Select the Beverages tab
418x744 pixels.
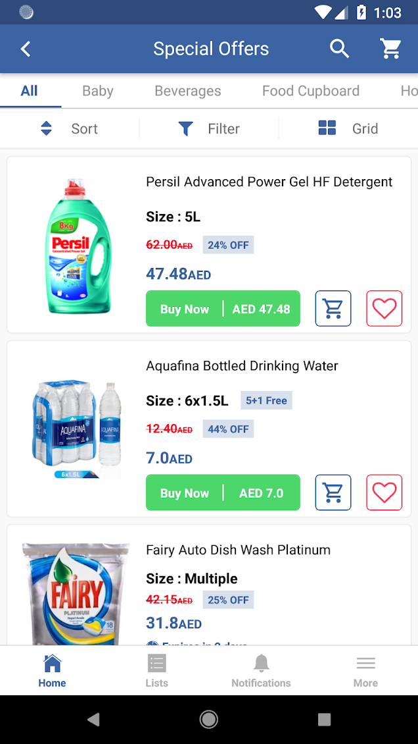point(188,91)
